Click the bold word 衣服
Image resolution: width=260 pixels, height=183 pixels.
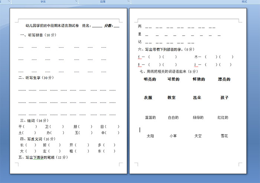pyautogui.click(x=148, y=97)
